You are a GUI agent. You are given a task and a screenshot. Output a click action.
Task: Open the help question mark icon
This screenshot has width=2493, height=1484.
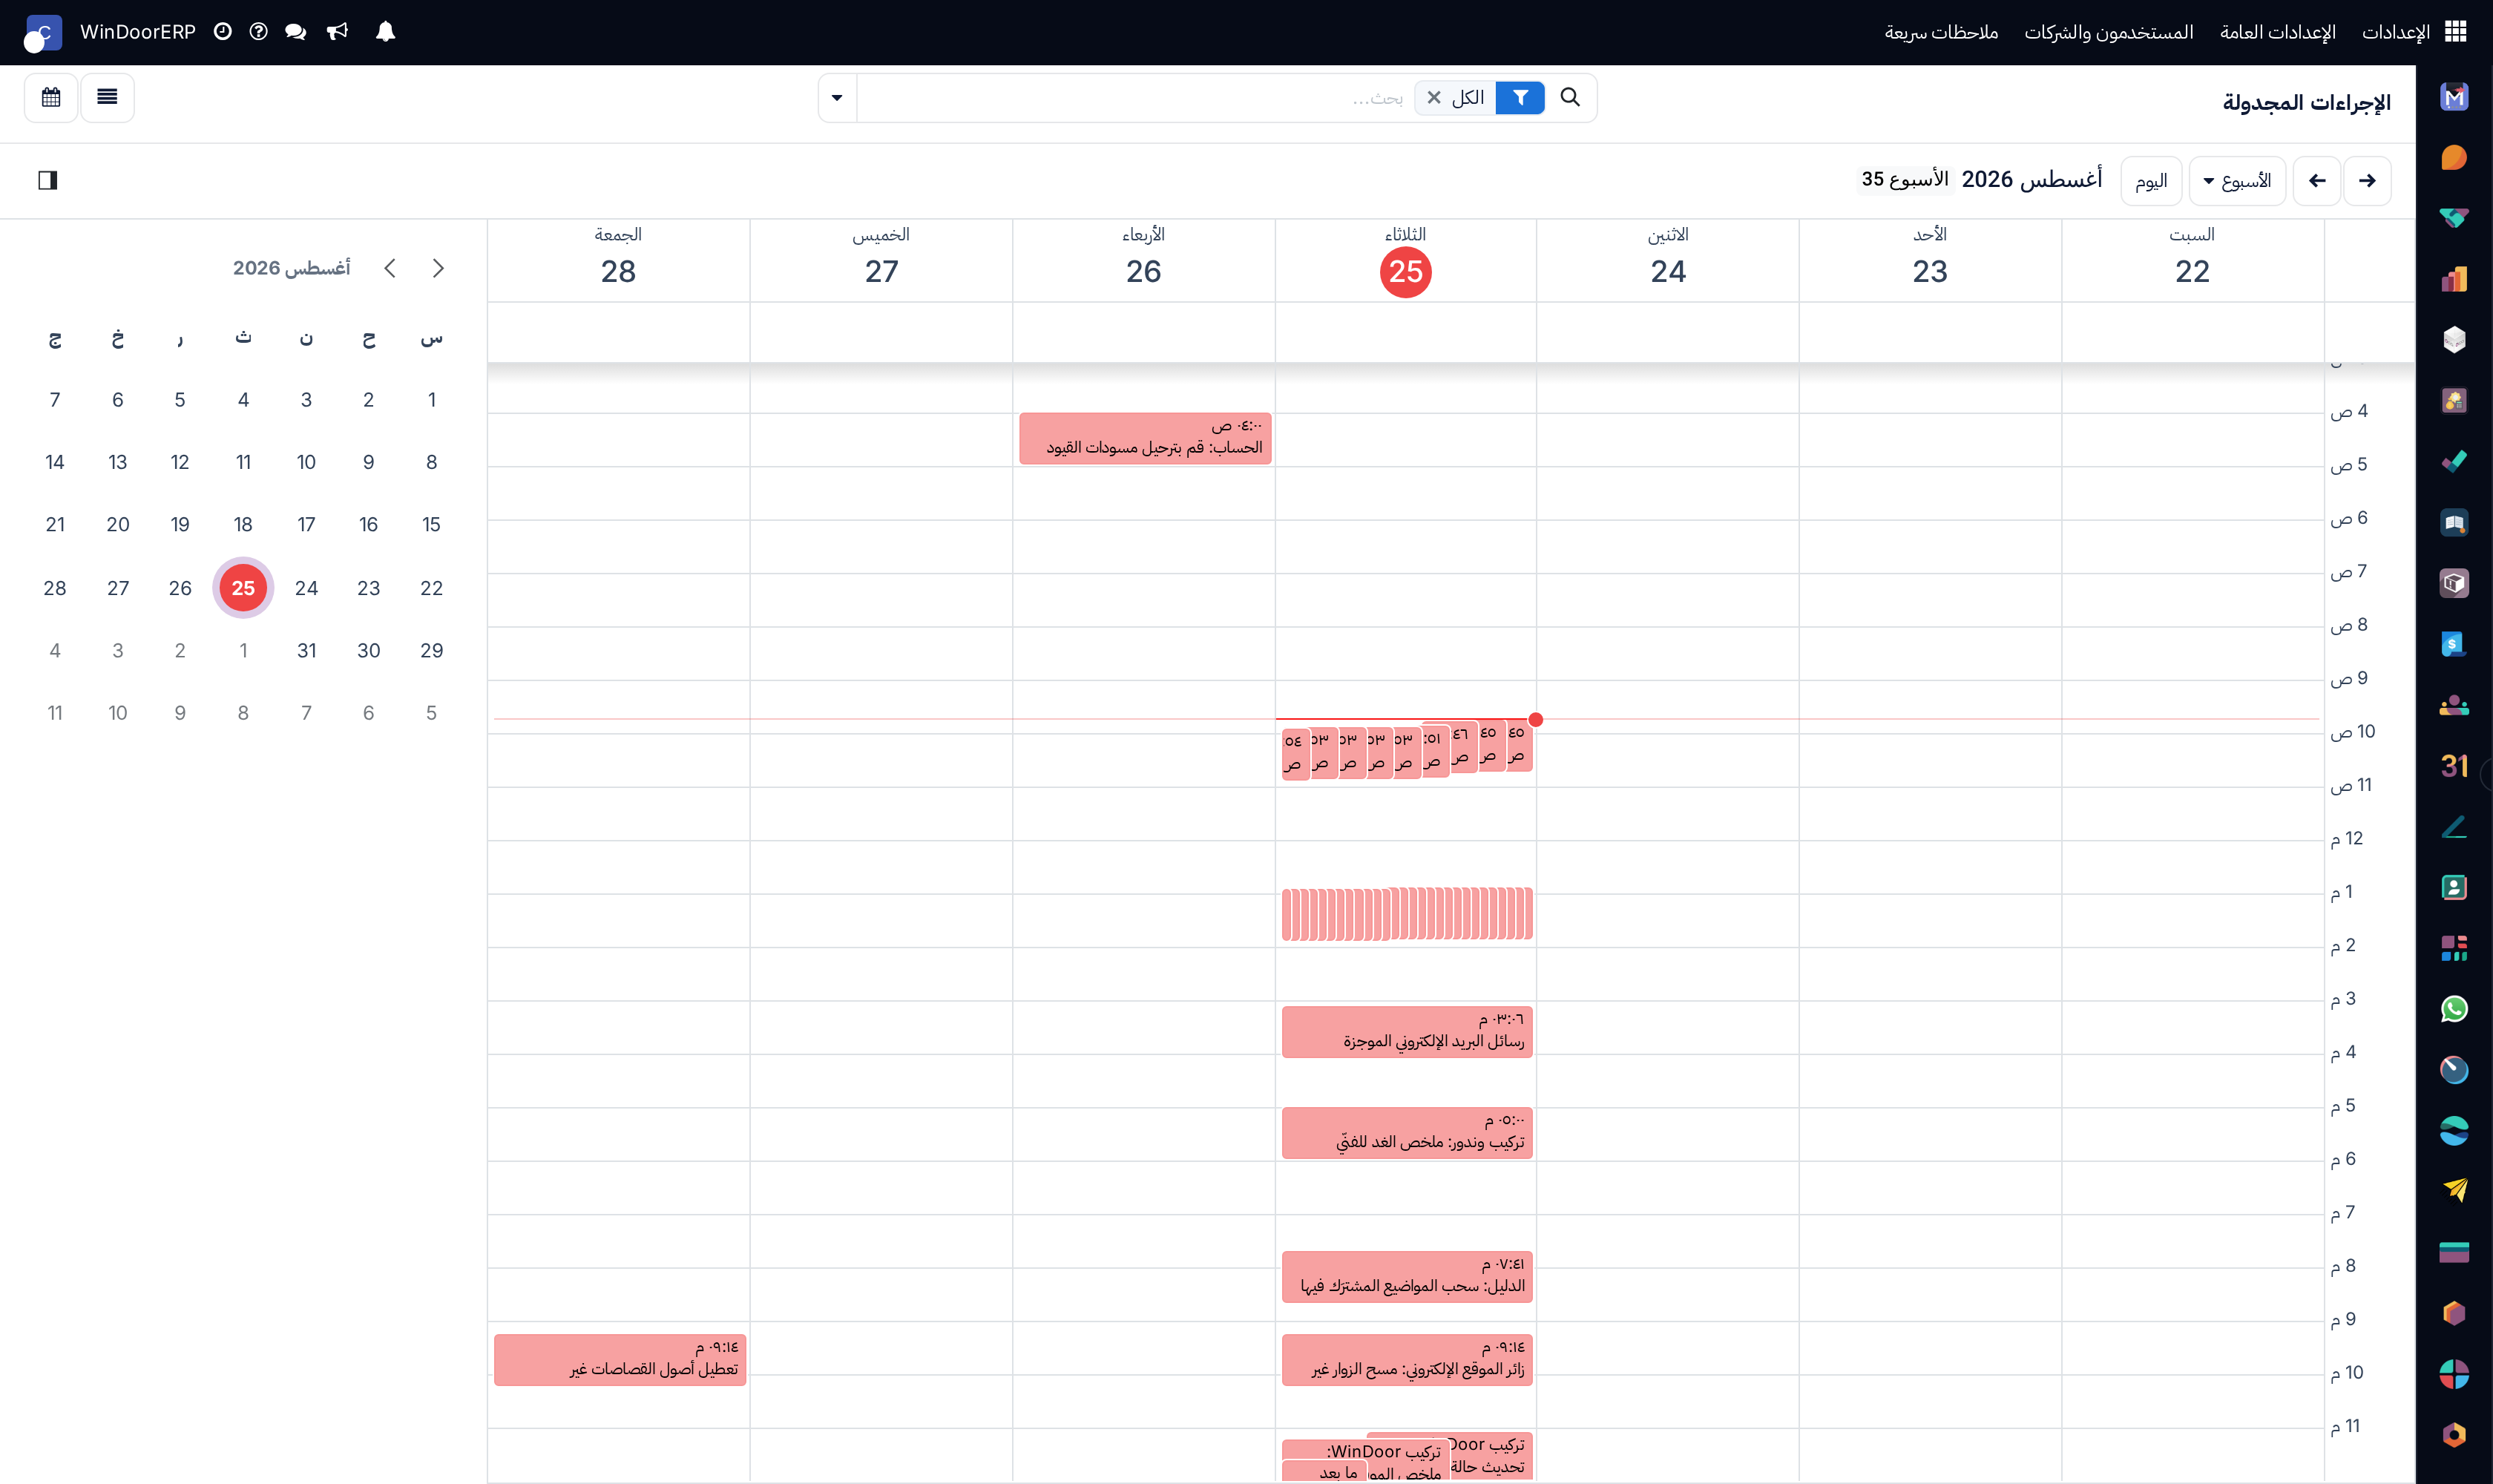tap(259, 32)
